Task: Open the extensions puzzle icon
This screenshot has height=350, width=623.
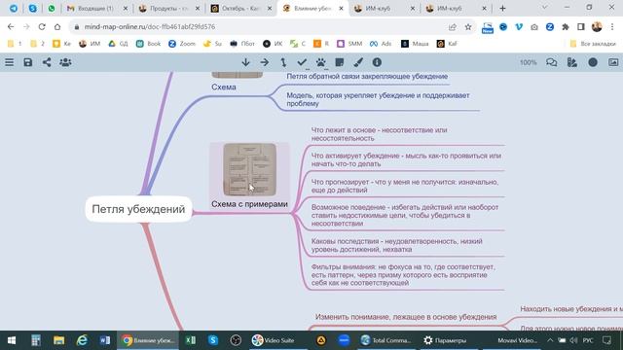Action: click(566, 27)
